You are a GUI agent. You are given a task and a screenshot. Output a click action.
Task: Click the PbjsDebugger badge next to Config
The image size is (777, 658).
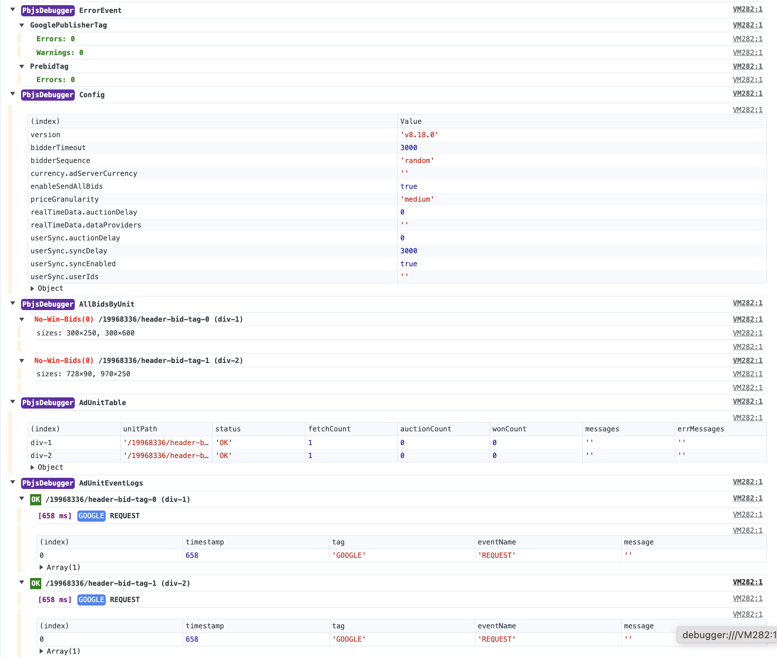tap(48, 95)
